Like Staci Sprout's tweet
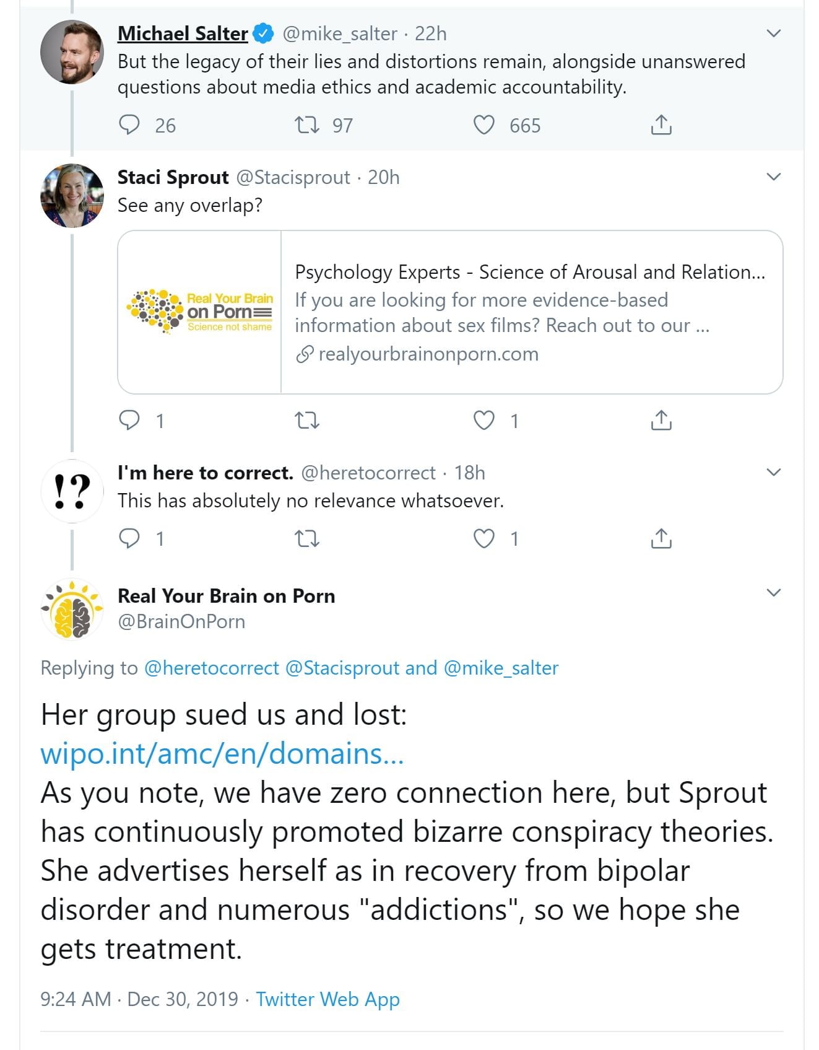 click(484, 421)
